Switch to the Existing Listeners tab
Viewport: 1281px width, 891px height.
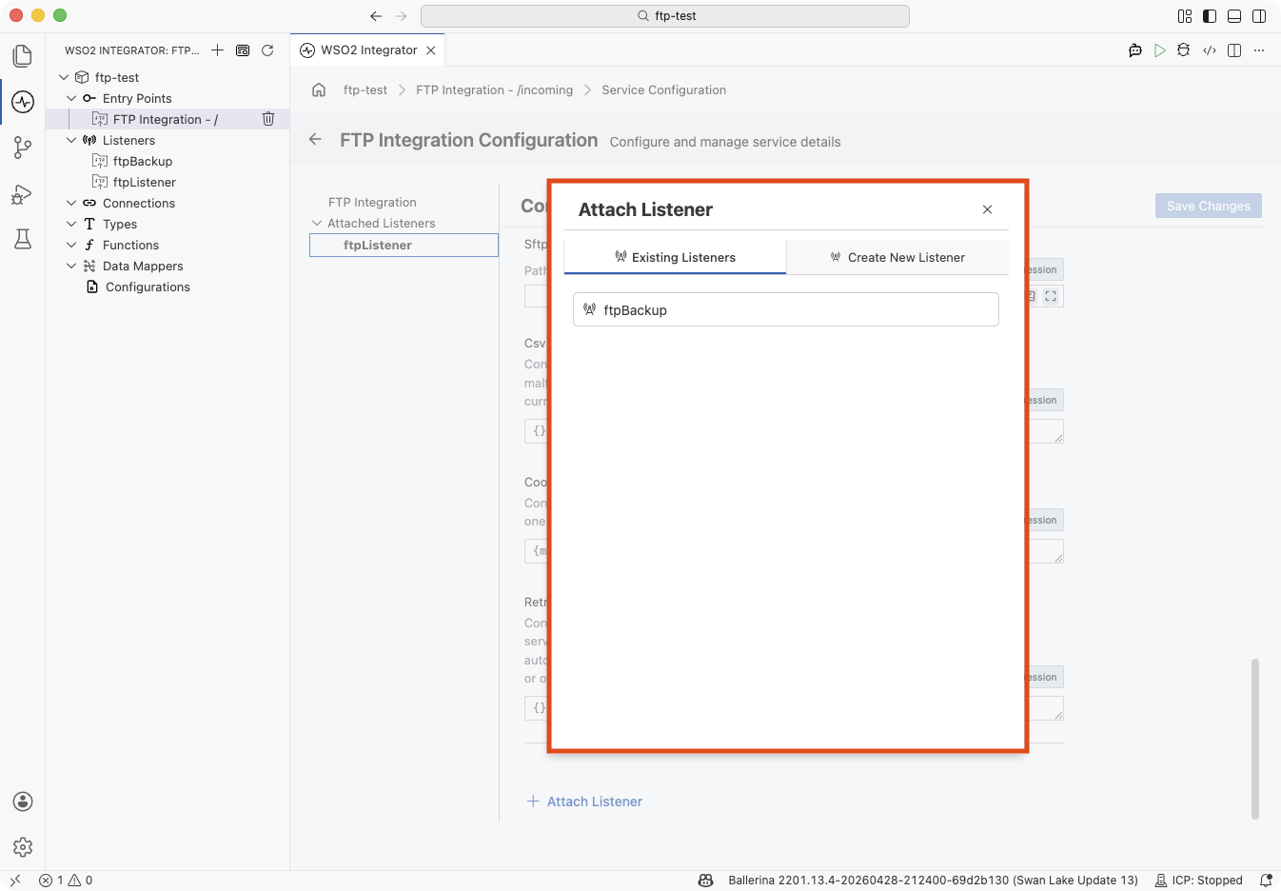tap(675, 257)
